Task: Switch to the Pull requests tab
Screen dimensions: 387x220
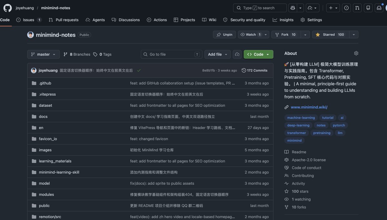Action: click(x=64, y=20)
